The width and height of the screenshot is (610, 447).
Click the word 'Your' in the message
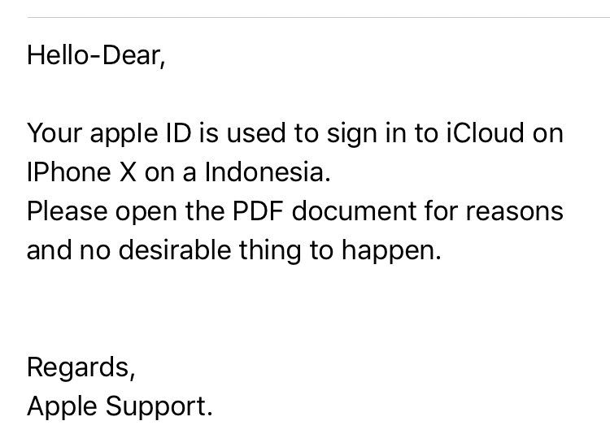[x=54, y=133]
